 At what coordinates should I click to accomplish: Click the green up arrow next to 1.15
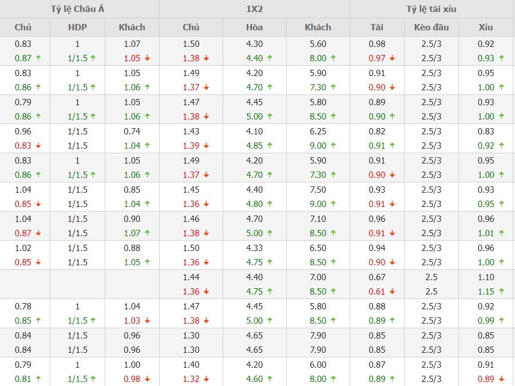tap(502, 292)
